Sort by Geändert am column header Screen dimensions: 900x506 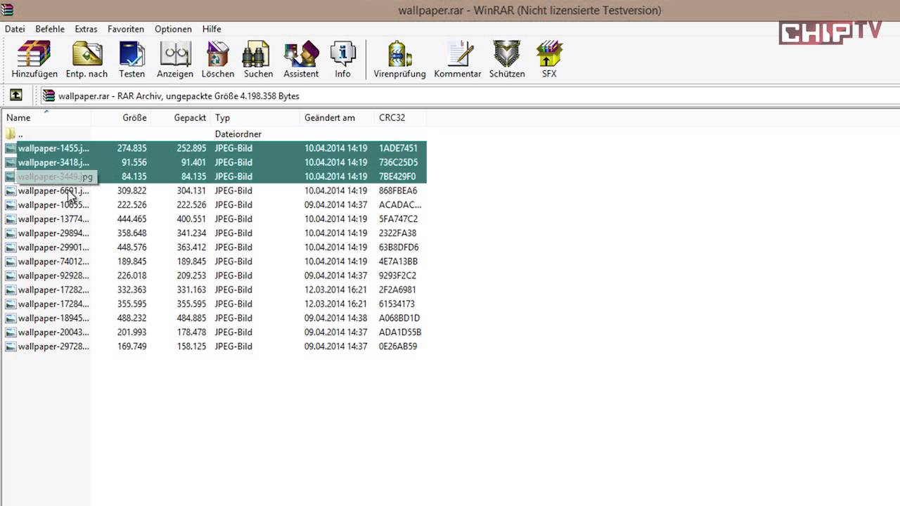337,117
